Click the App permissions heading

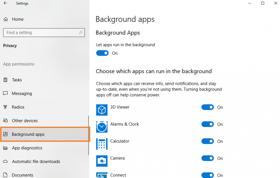tap(19, 64)
